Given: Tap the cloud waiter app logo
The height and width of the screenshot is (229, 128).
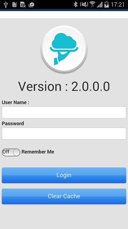Looking at the screenshot, I should (x=64, y=49).
